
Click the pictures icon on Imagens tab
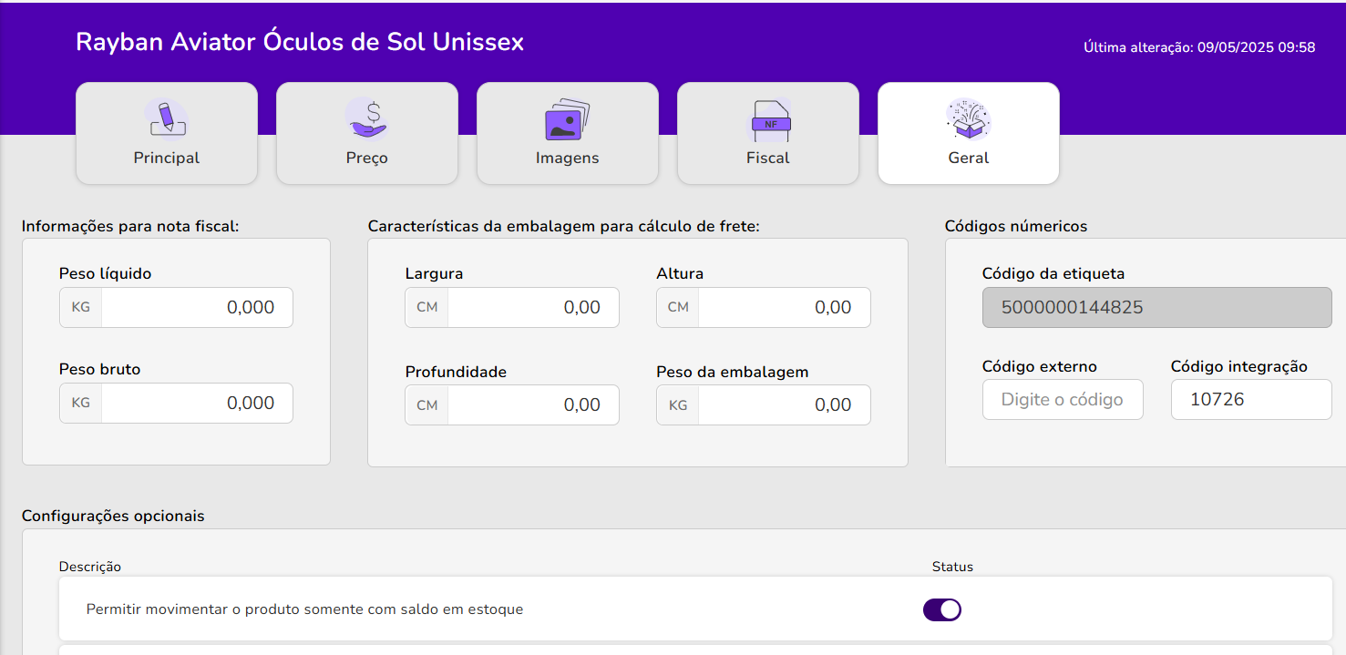pyautogui.click(x=567, y=118)
